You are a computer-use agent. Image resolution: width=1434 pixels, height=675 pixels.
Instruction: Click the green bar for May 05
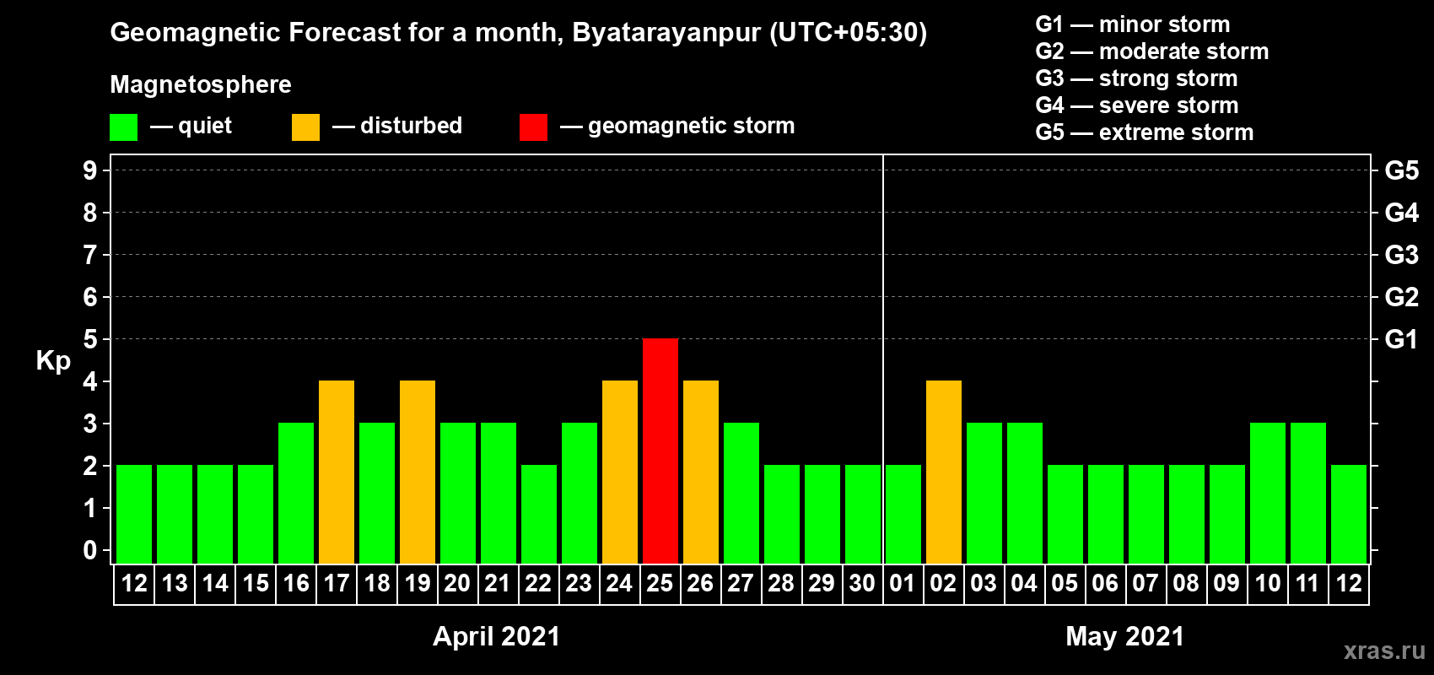[1065, 514]
